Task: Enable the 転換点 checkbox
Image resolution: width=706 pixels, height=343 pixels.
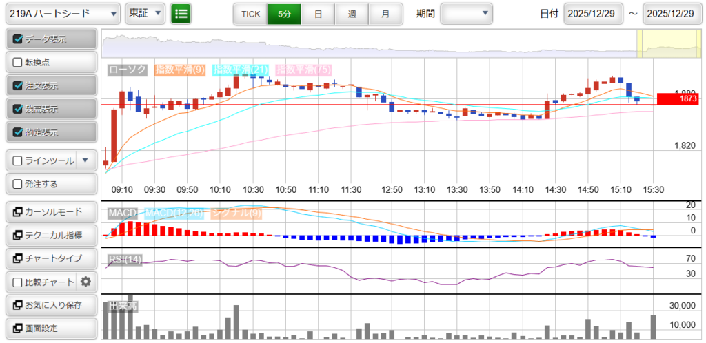Action: coord(19,62)
